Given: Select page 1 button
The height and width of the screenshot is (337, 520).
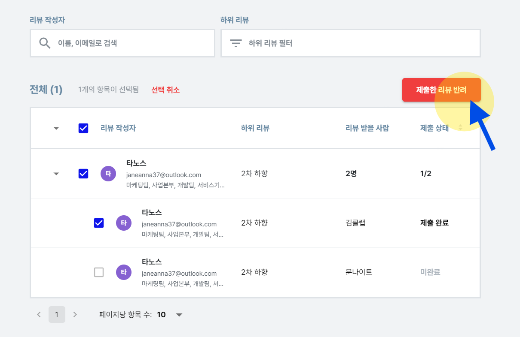Looking at the screenshot, I should [x=57, y=314].
